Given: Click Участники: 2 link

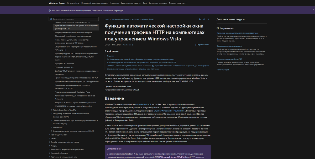Looking at the screenshot, I should [x=128, y=45].
